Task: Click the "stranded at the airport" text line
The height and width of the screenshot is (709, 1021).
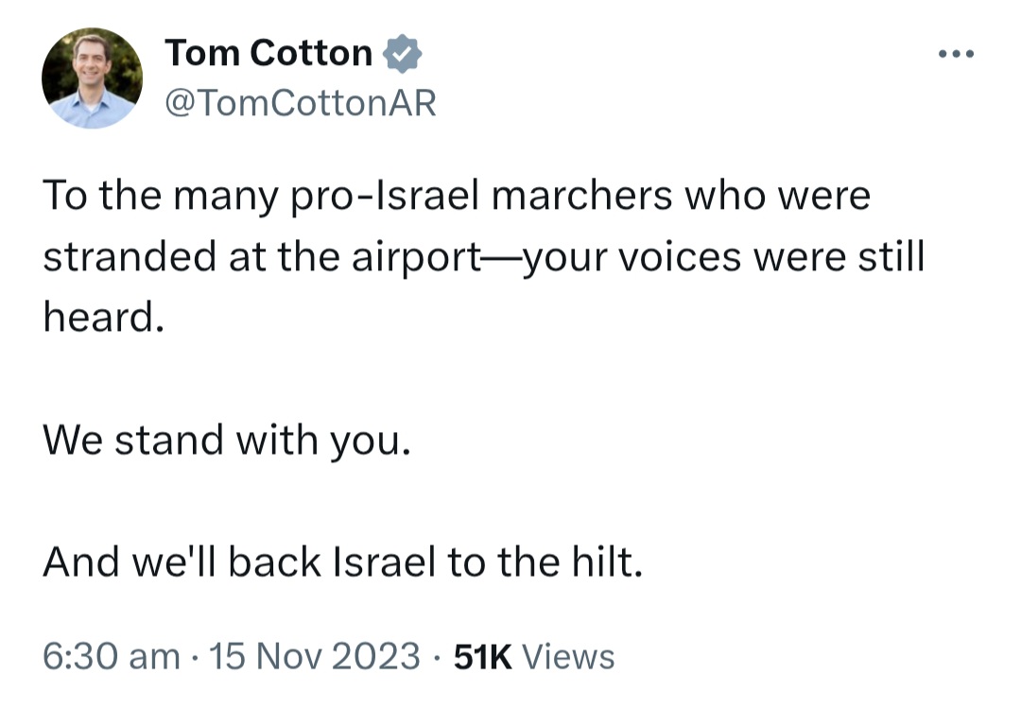Action: click(x=484, y=256)
